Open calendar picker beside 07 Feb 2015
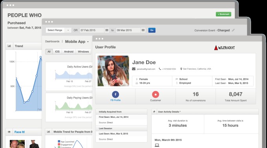Screen dimensions: 267x148 (107, 30)
